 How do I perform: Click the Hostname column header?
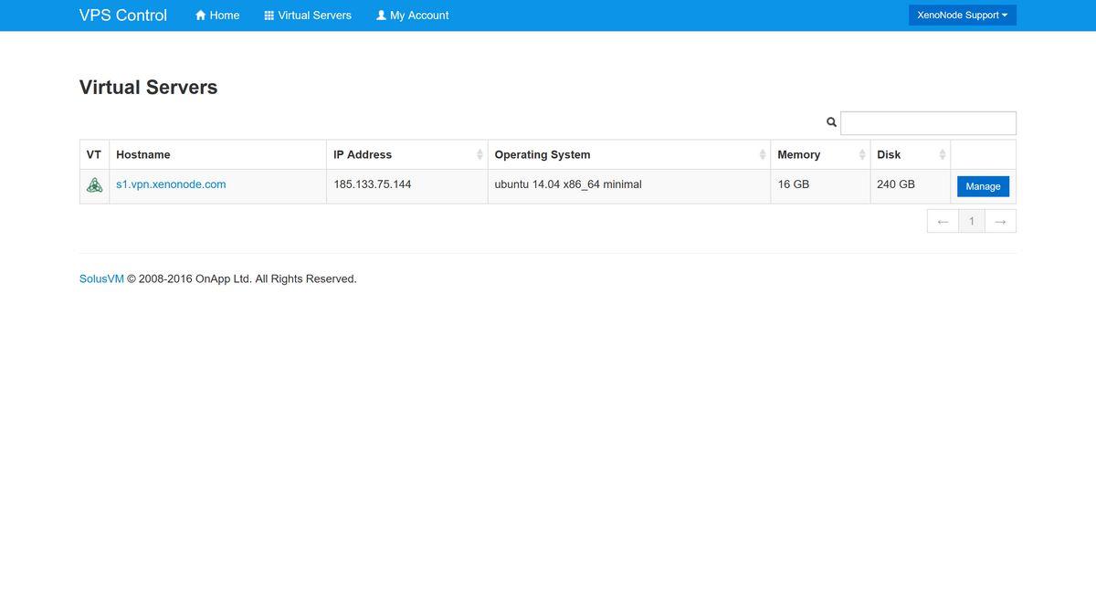coord(143,155)
